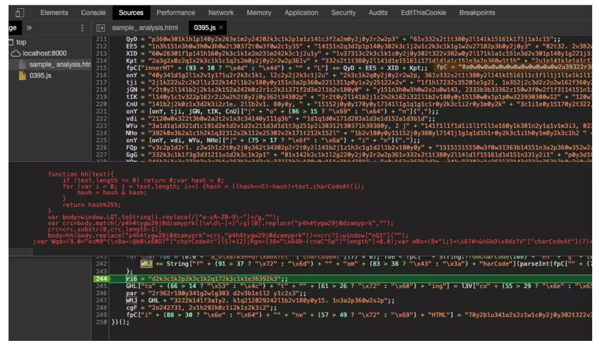Image resolution: width=599 pixels, height=346 pixels.
Task: Select the top frame in navigator
Action: [x=21, y=42]
